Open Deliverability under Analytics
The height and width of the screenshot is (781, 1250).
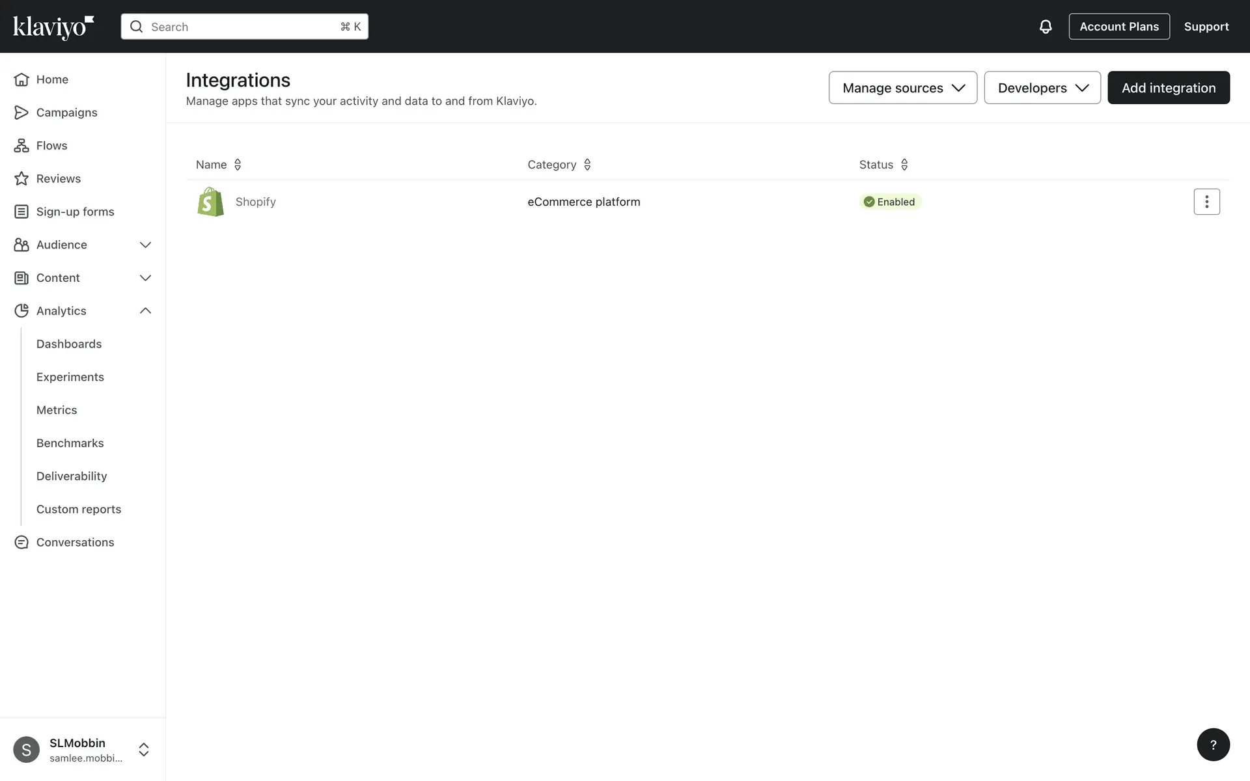pyautogui.click(x=72, y=476)
